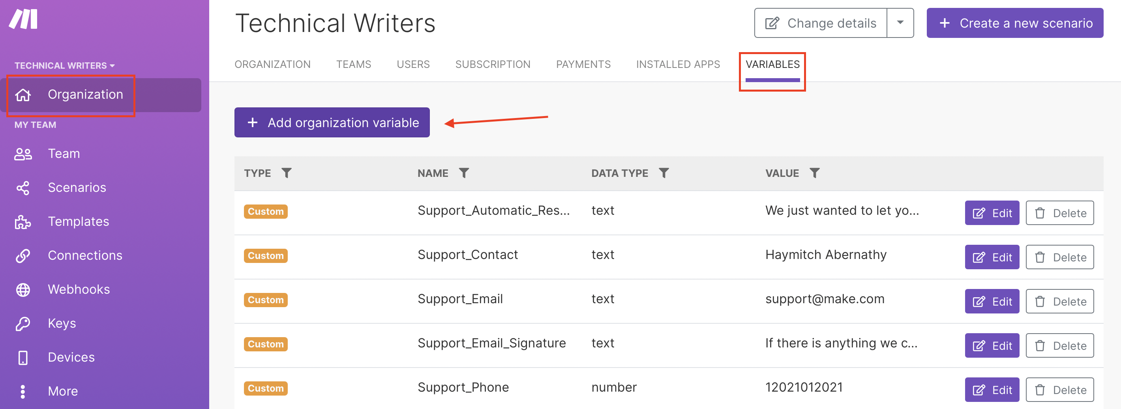The image size is (1121, 409).
Task: Click Add organization variable button
Action: pos(332,123)
